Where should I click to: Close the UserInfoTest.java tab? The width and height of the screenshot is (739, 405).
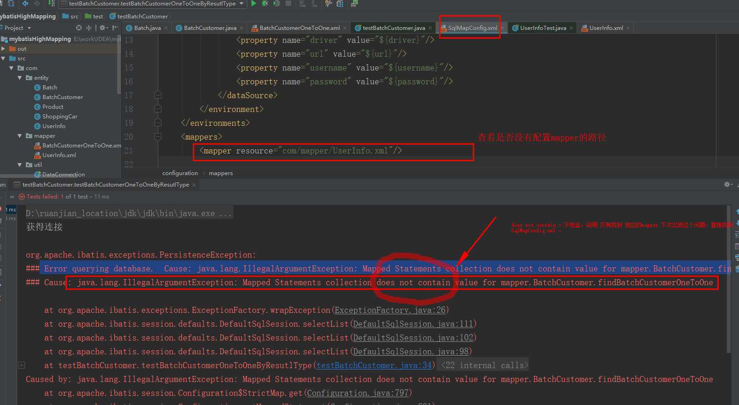point(571,28)
